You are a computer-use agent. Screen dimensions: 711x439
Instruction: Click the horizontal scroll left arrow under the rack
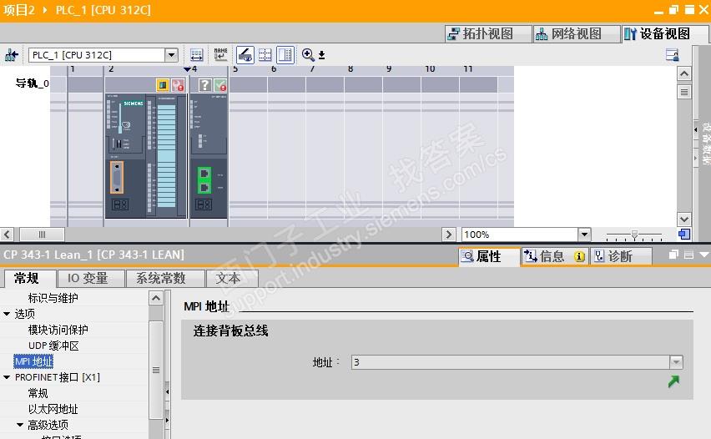tap(7, 235)
